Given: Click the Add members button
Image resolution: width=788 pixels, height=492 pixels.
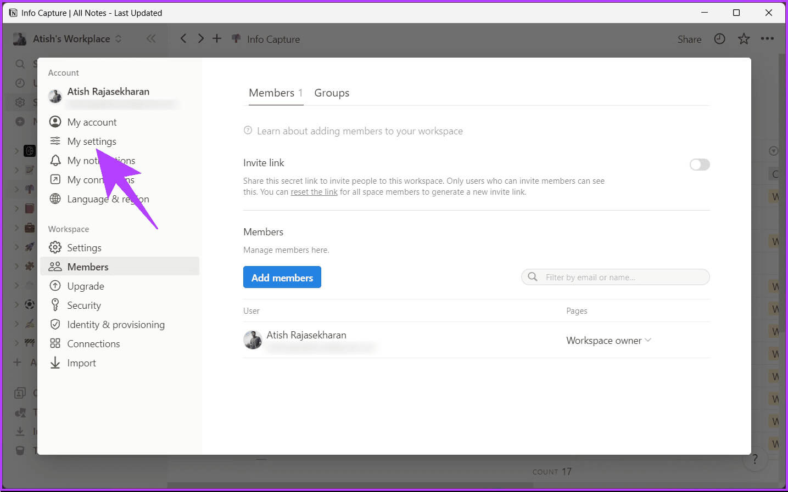Looking at the screenshot, I should [x=282, y=278].
